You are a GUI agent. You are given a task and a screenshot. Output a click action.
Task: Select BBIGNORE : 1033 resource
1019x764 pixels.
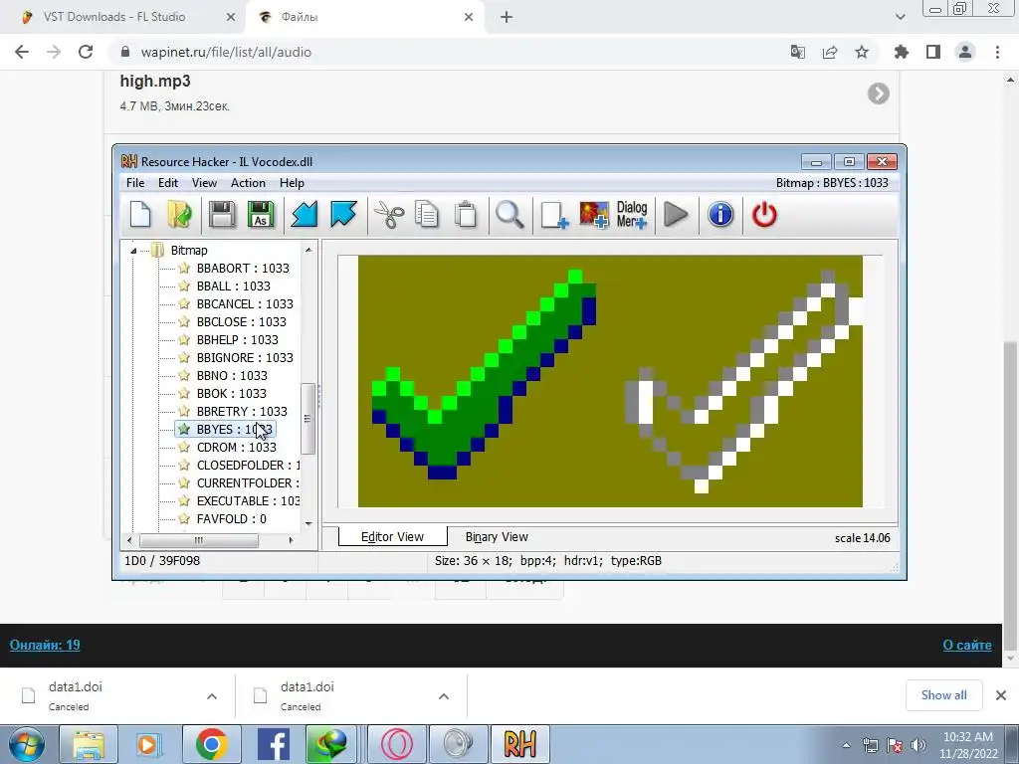point(245,357)
